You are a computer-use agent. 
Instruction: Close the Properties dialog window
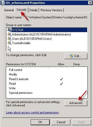90,3
